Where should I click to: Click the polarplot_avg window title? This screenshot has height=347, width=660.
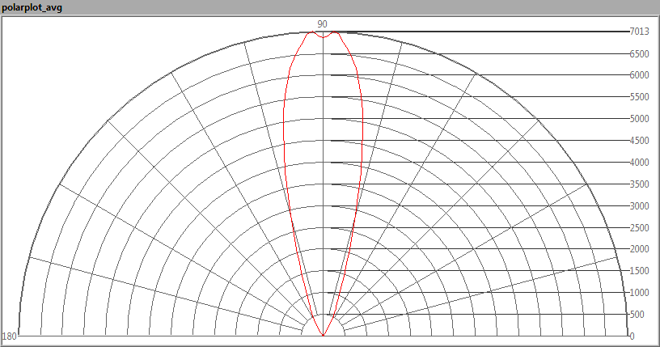coord(32,7)
